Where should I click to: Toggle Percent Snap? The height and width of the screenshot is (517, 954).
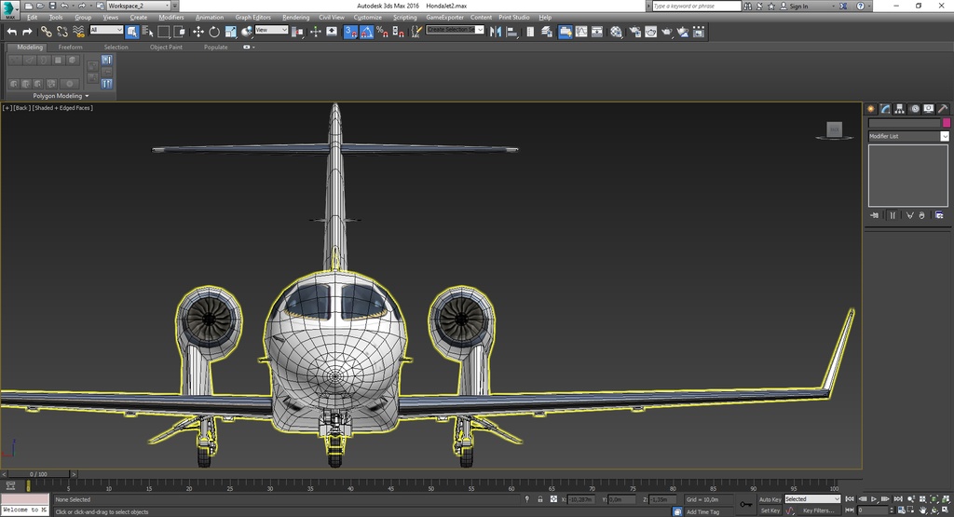point(382,32)
